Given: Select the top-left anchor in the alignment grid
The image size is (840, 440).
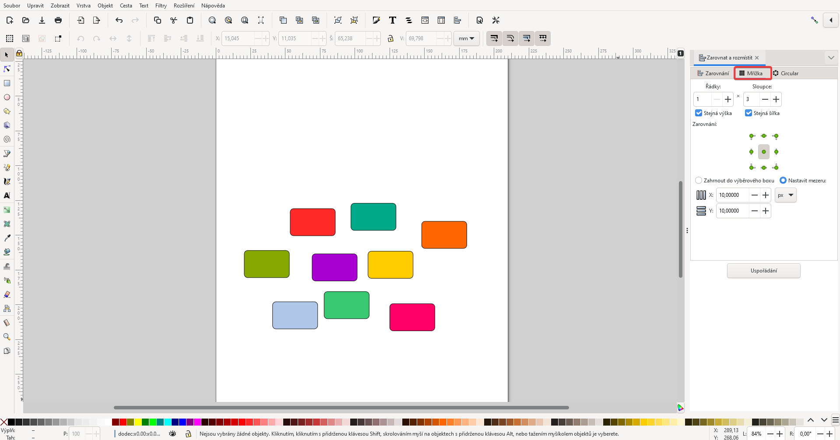Looking at the screenshot, I should pos(751,136).
